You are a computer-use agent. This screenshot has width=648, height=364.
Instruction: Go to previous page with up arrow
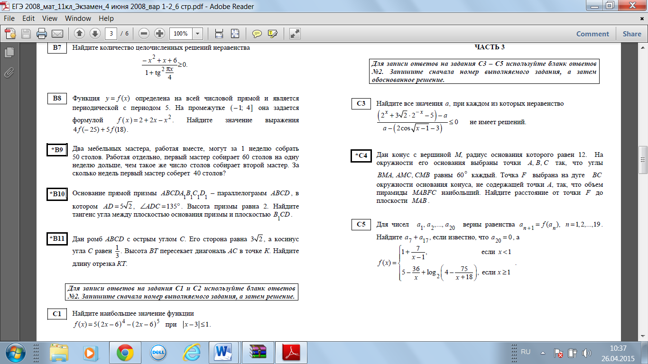79,34
